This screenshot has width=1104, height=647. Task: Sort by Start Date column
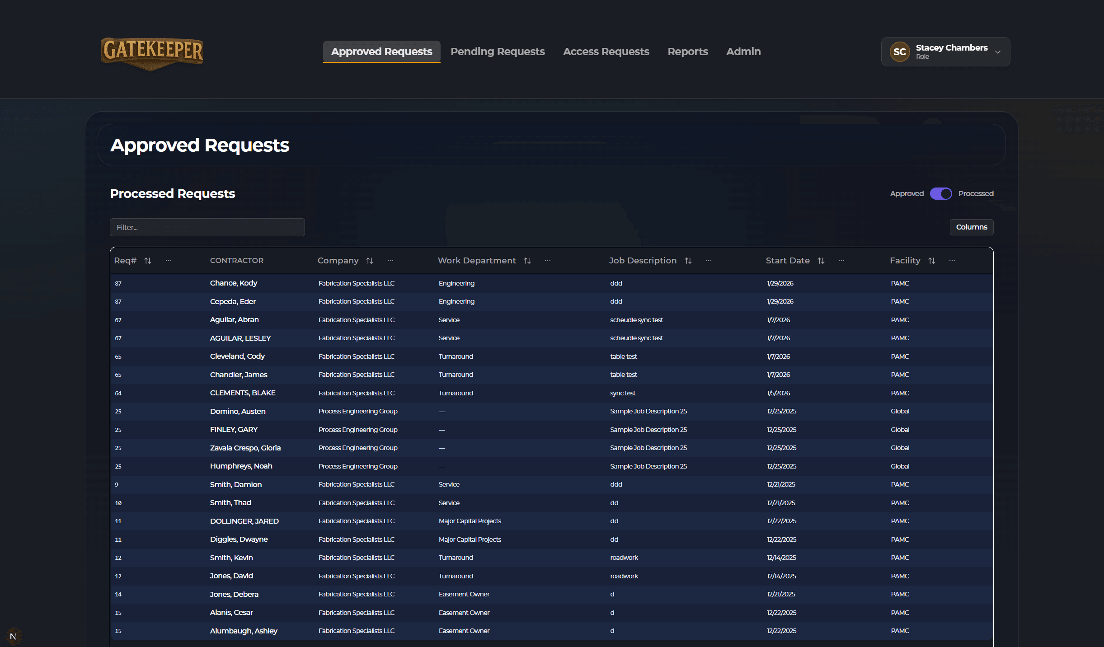tap(821, 261)
